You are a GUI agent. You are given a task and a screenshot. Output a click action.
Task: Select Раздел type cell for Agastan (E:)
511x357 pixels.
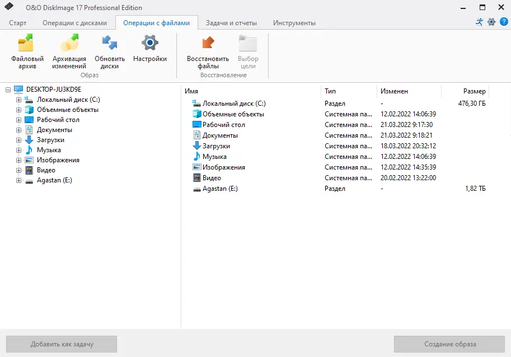[335, 188]
